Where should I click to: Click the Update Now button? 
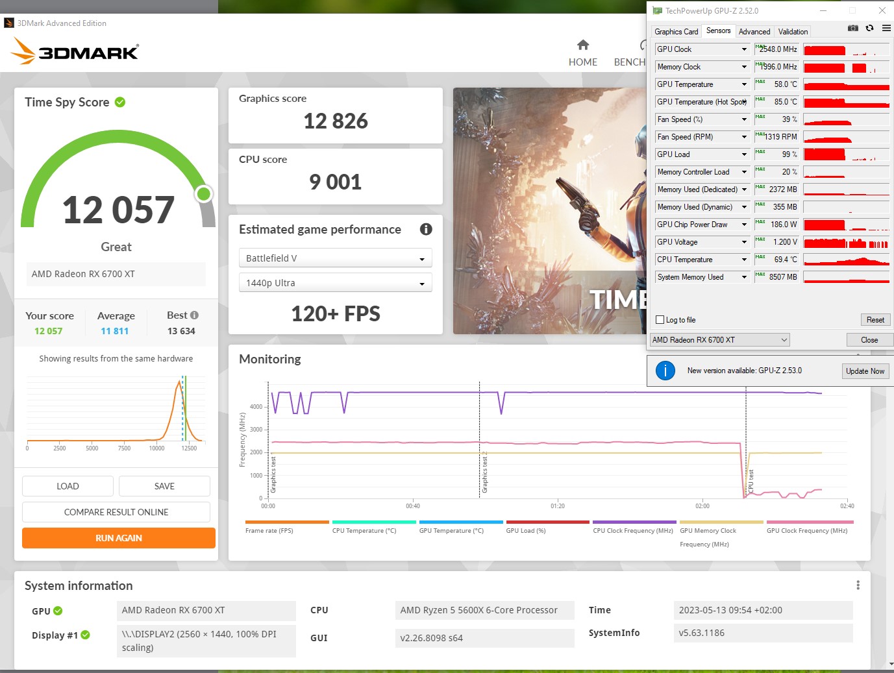(x=865, y=371)
